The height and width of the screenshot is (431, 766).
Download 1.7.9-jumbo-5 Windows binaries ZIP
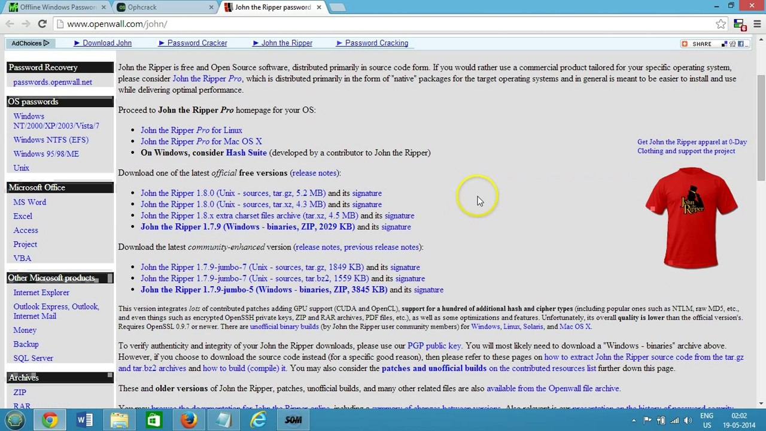pos(264,290)
